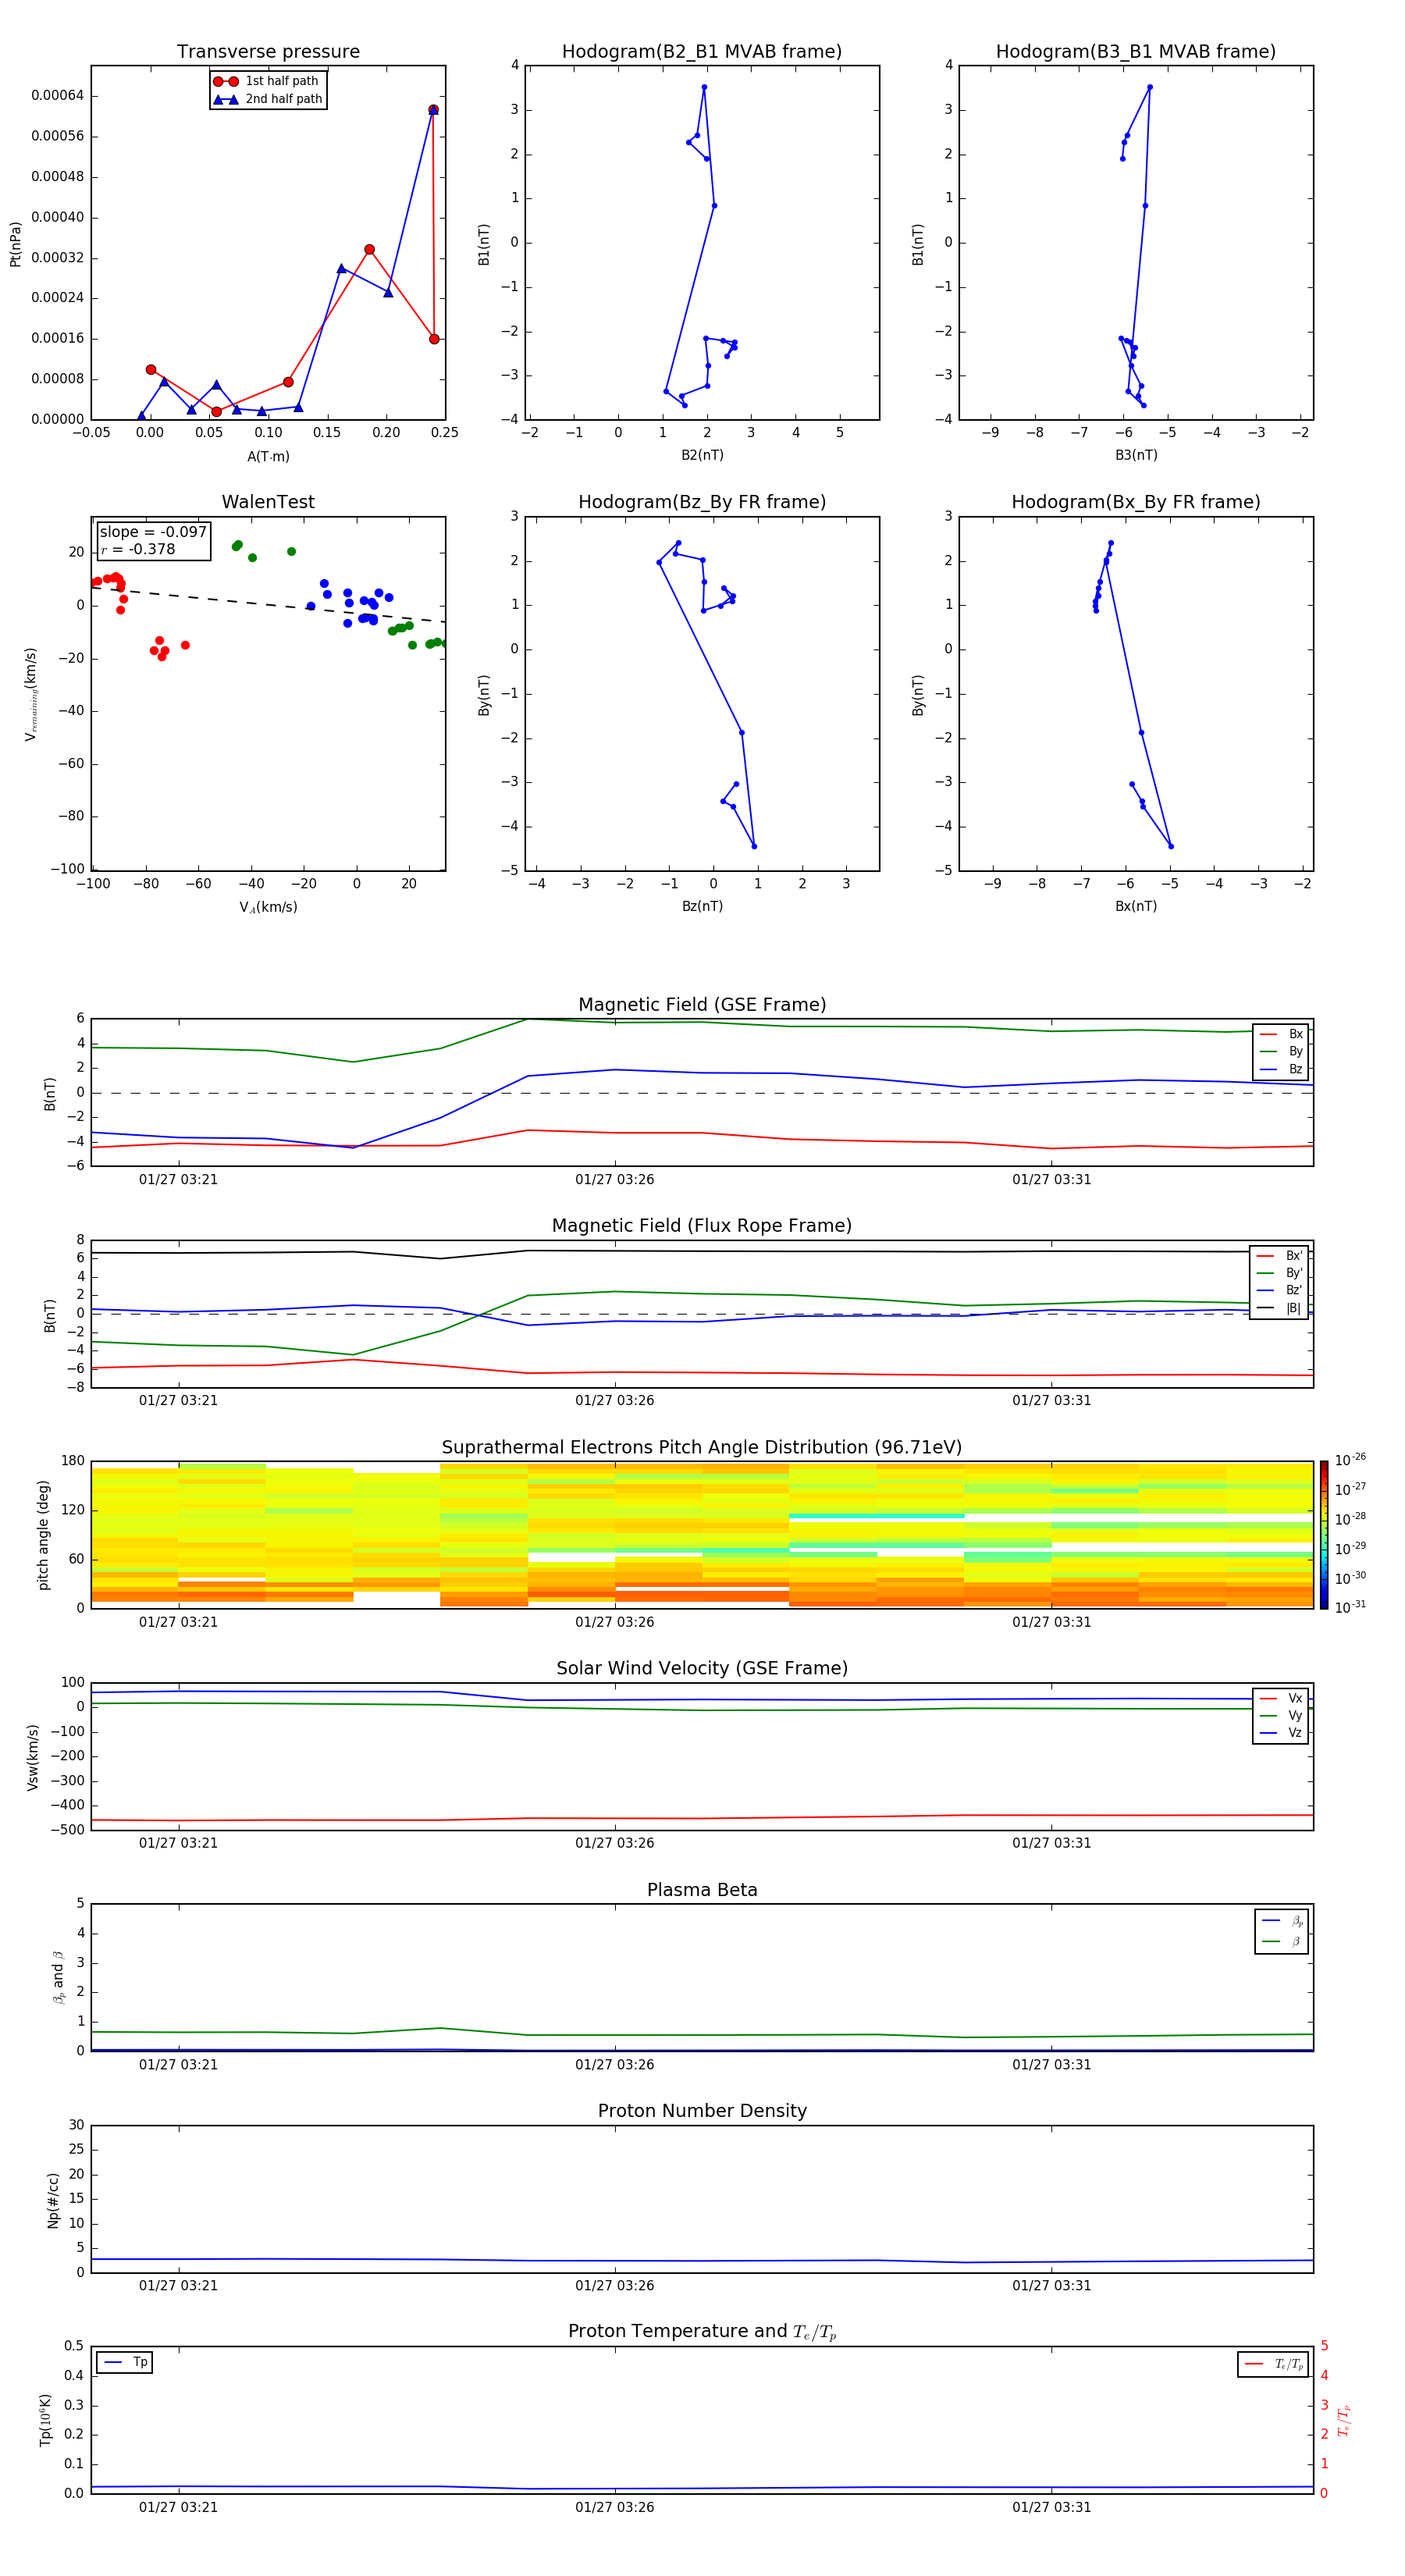Viewport: 1405px width, 2576px height.
Task: Select the green β legend entry in Plasma Beta
Action: [1282, 1941]
